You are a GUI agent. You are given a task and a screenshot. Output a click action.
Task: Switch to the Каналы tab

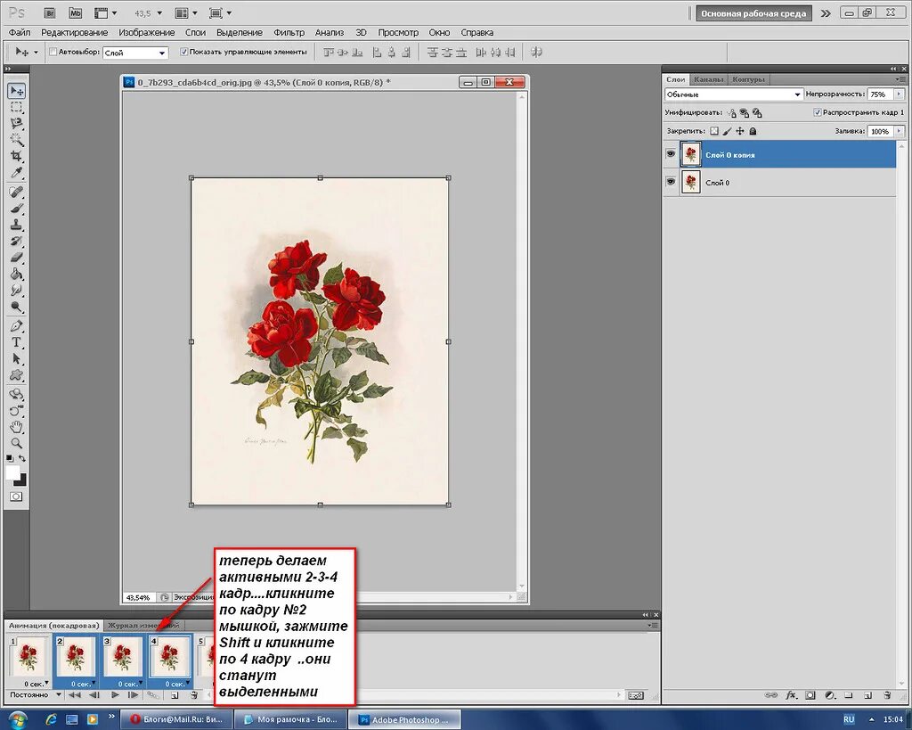pyautogui.click(x=708, y=79)
